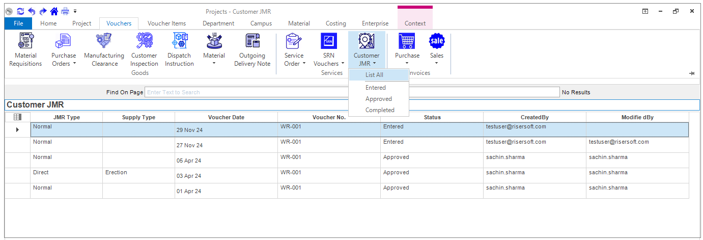The image size is (703, 240).
Task: Expand the Purchase Orders dropdown
Action: (64, 59)
